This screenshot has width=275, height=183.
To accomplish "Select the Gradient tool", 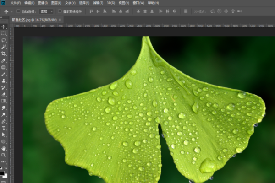I will coord(4,101).
